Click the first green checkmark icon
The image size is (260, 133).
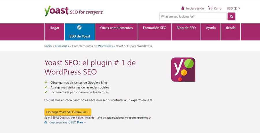(x=46, y=82)
